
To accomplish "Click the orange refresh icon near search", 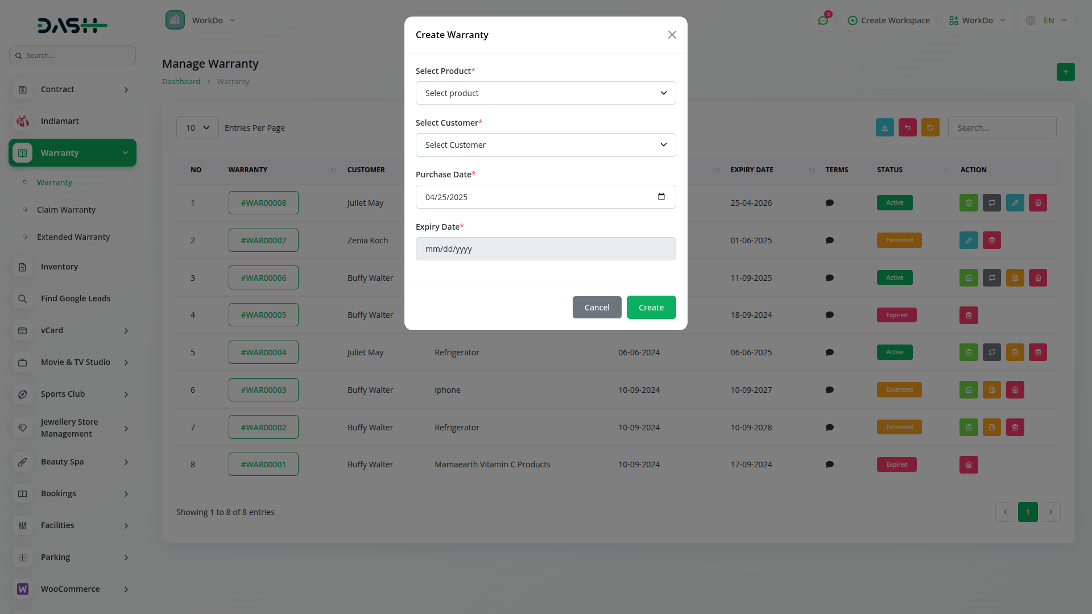I will point(930,128).
